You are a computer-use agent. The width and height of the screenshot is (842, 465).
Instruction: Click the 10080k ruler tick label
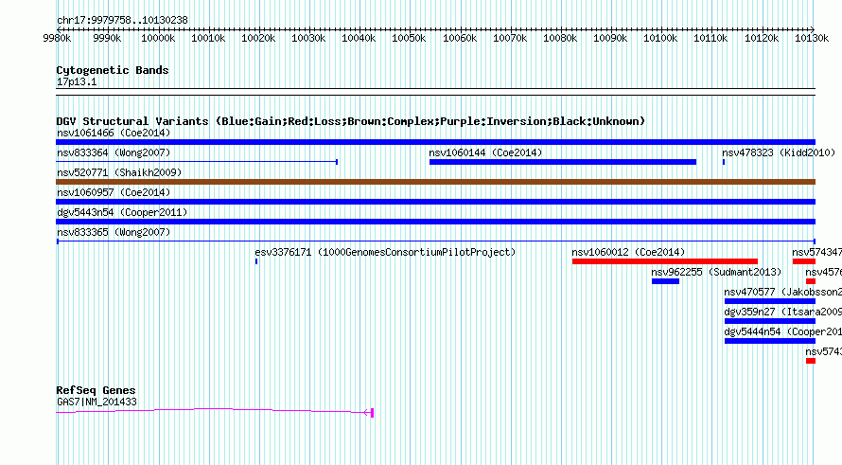560,38
